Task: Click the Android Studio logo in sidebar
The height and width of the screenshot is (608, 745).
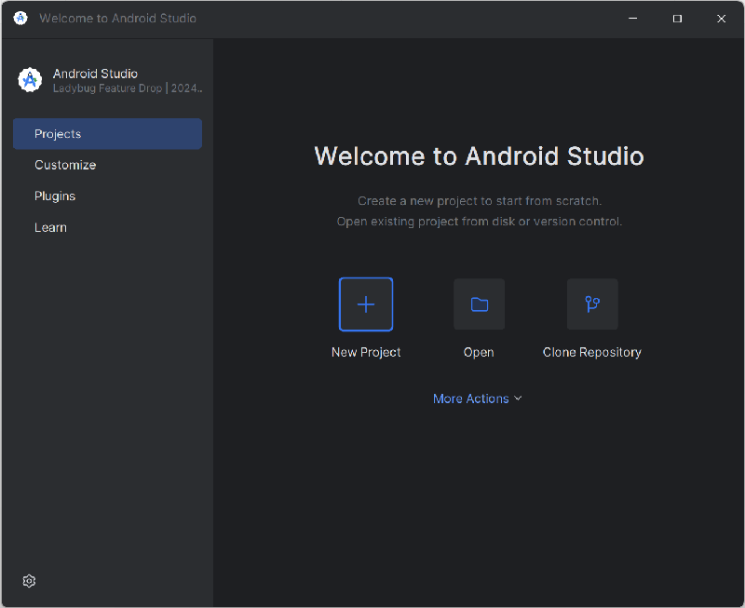Action: (x=30, y=80)
